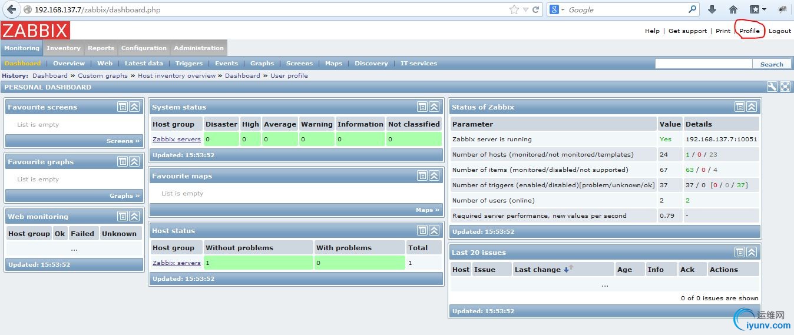Collapse the Favourite graphs widget
Image resolution: width=794 pixels, height=335 pixels.
(134, 161)
